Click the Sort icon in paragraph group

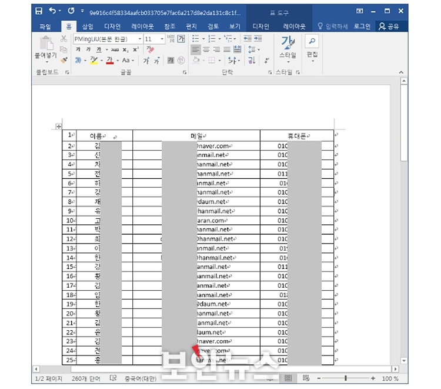pos(252,60)
